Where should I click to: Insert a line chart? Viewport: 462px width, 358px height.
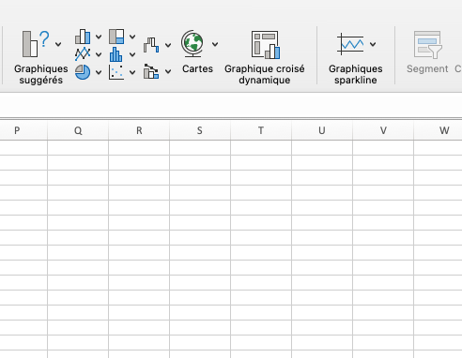pos(83,54)
